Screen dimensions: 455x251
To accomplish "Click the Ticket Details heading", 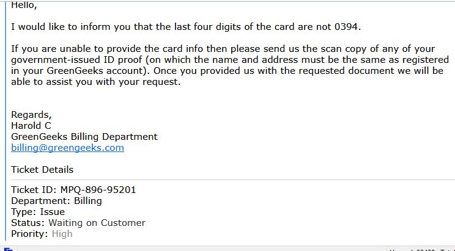I will (x=42, y=170).
